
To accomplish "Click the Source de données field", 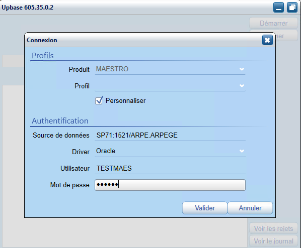I will (x=170, y=136).
